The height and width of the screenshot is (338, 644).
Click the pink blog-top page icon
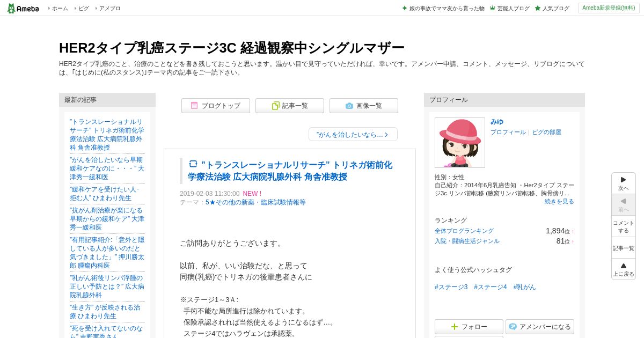coord(194,106)
